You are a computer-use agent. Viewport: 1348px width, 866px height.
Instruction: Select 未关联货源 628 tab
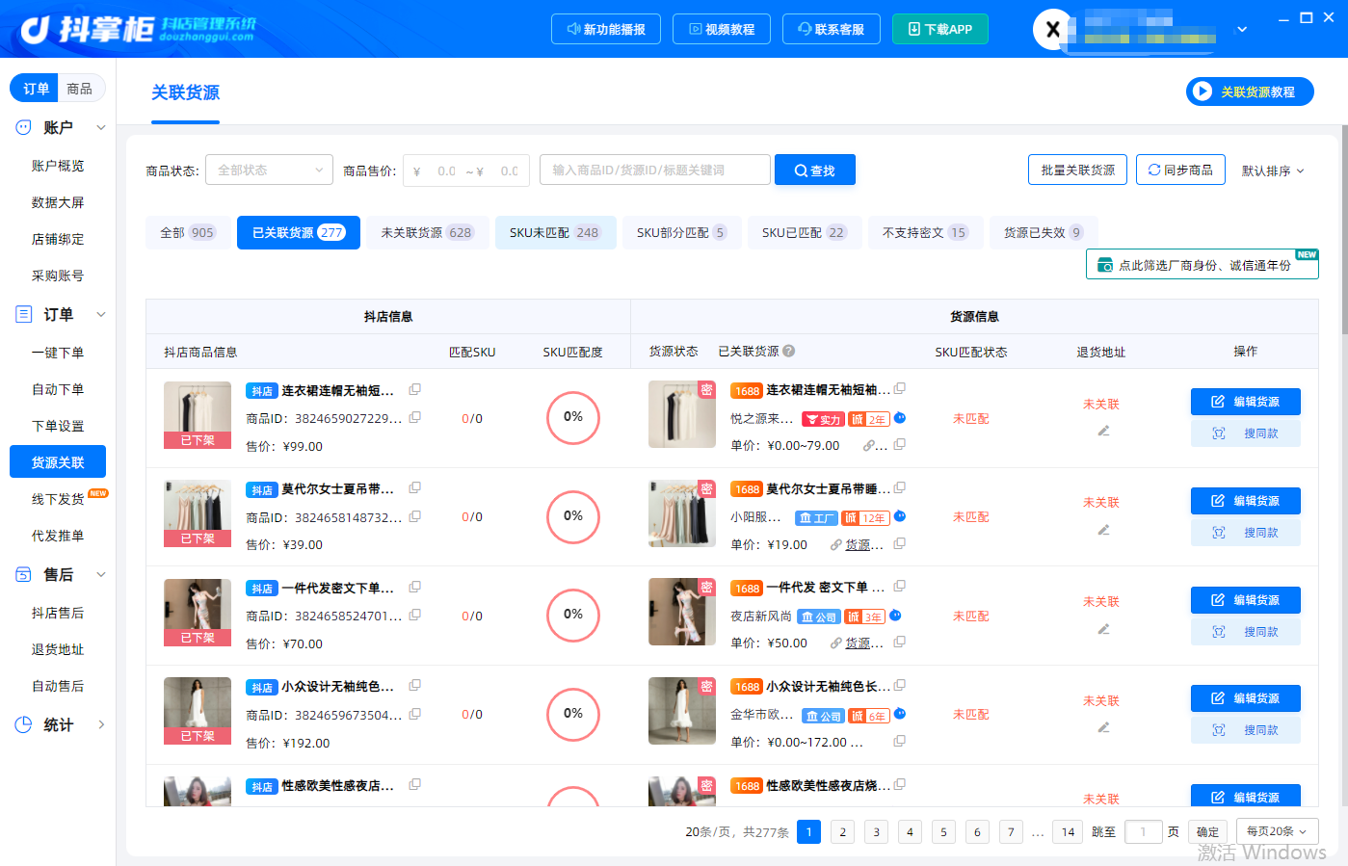pyautogui.click(x=427, y=233)
